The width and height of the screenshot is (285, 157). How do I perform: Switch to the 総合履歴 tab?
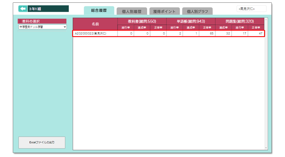tap(99, 10)
